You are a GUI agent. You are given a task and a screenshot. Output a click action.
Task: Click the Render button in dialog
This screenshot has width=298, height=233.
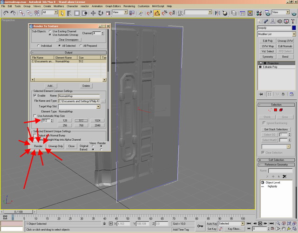click(x=38, y=146)
